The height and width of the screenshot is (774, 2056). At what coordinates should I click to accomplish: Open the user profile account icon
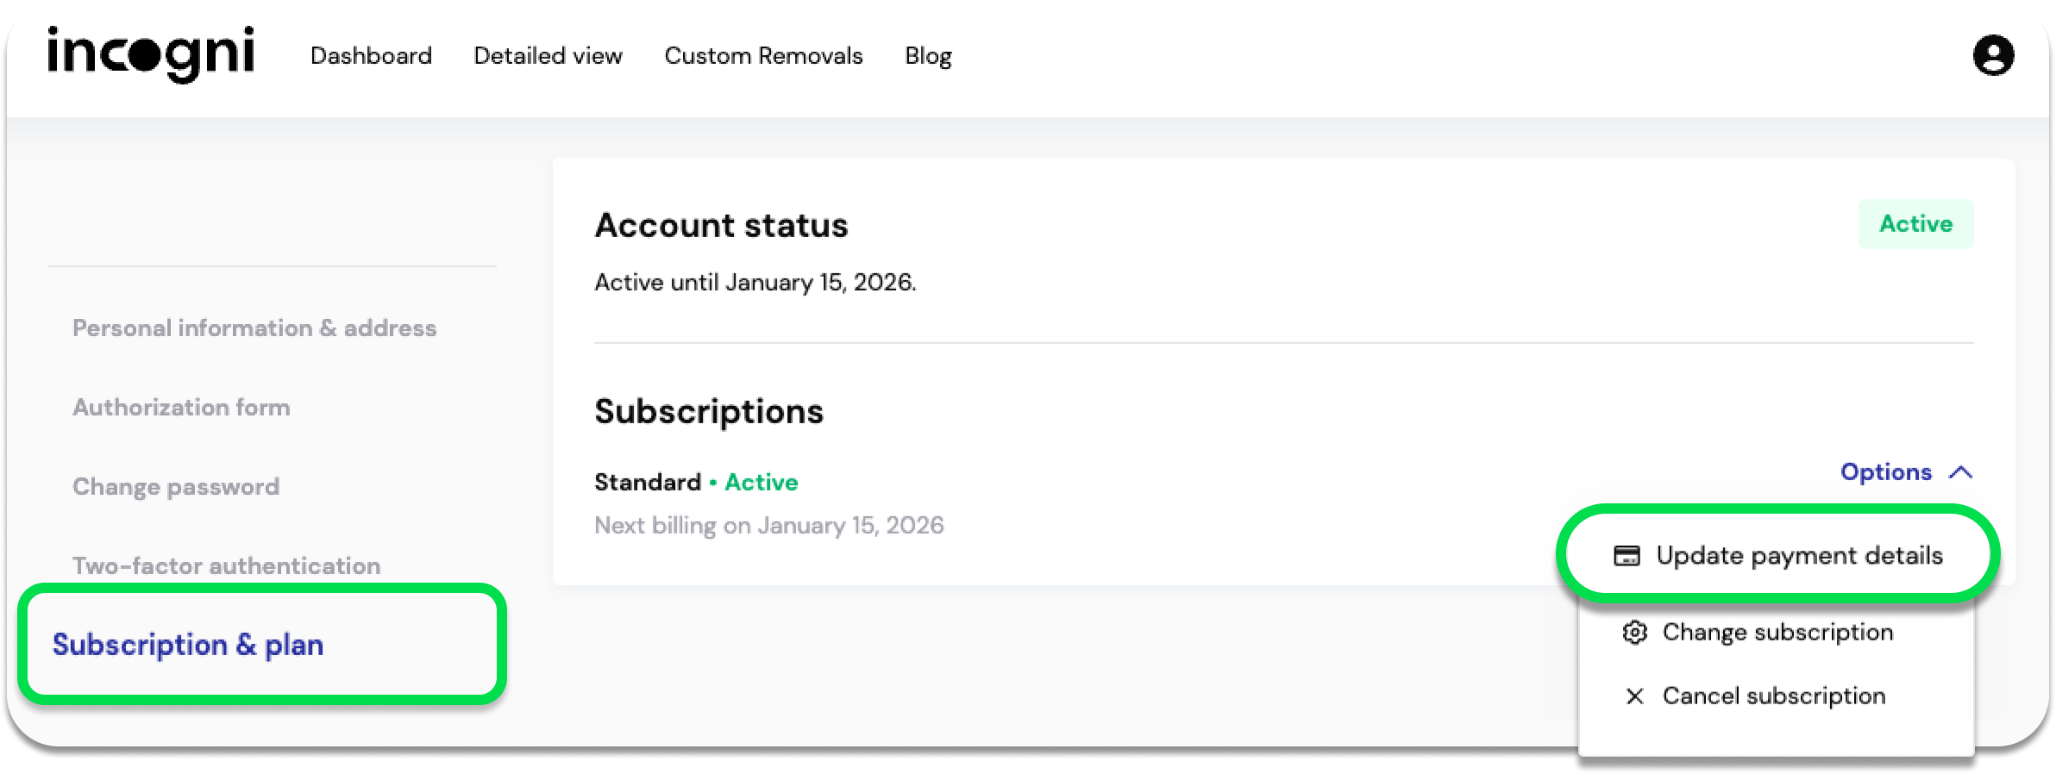pos(1993,56)
